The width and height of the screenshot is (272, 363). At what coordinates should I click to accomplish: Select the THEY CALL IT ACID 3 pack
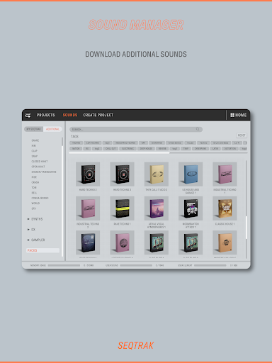(x=157, y=174)
